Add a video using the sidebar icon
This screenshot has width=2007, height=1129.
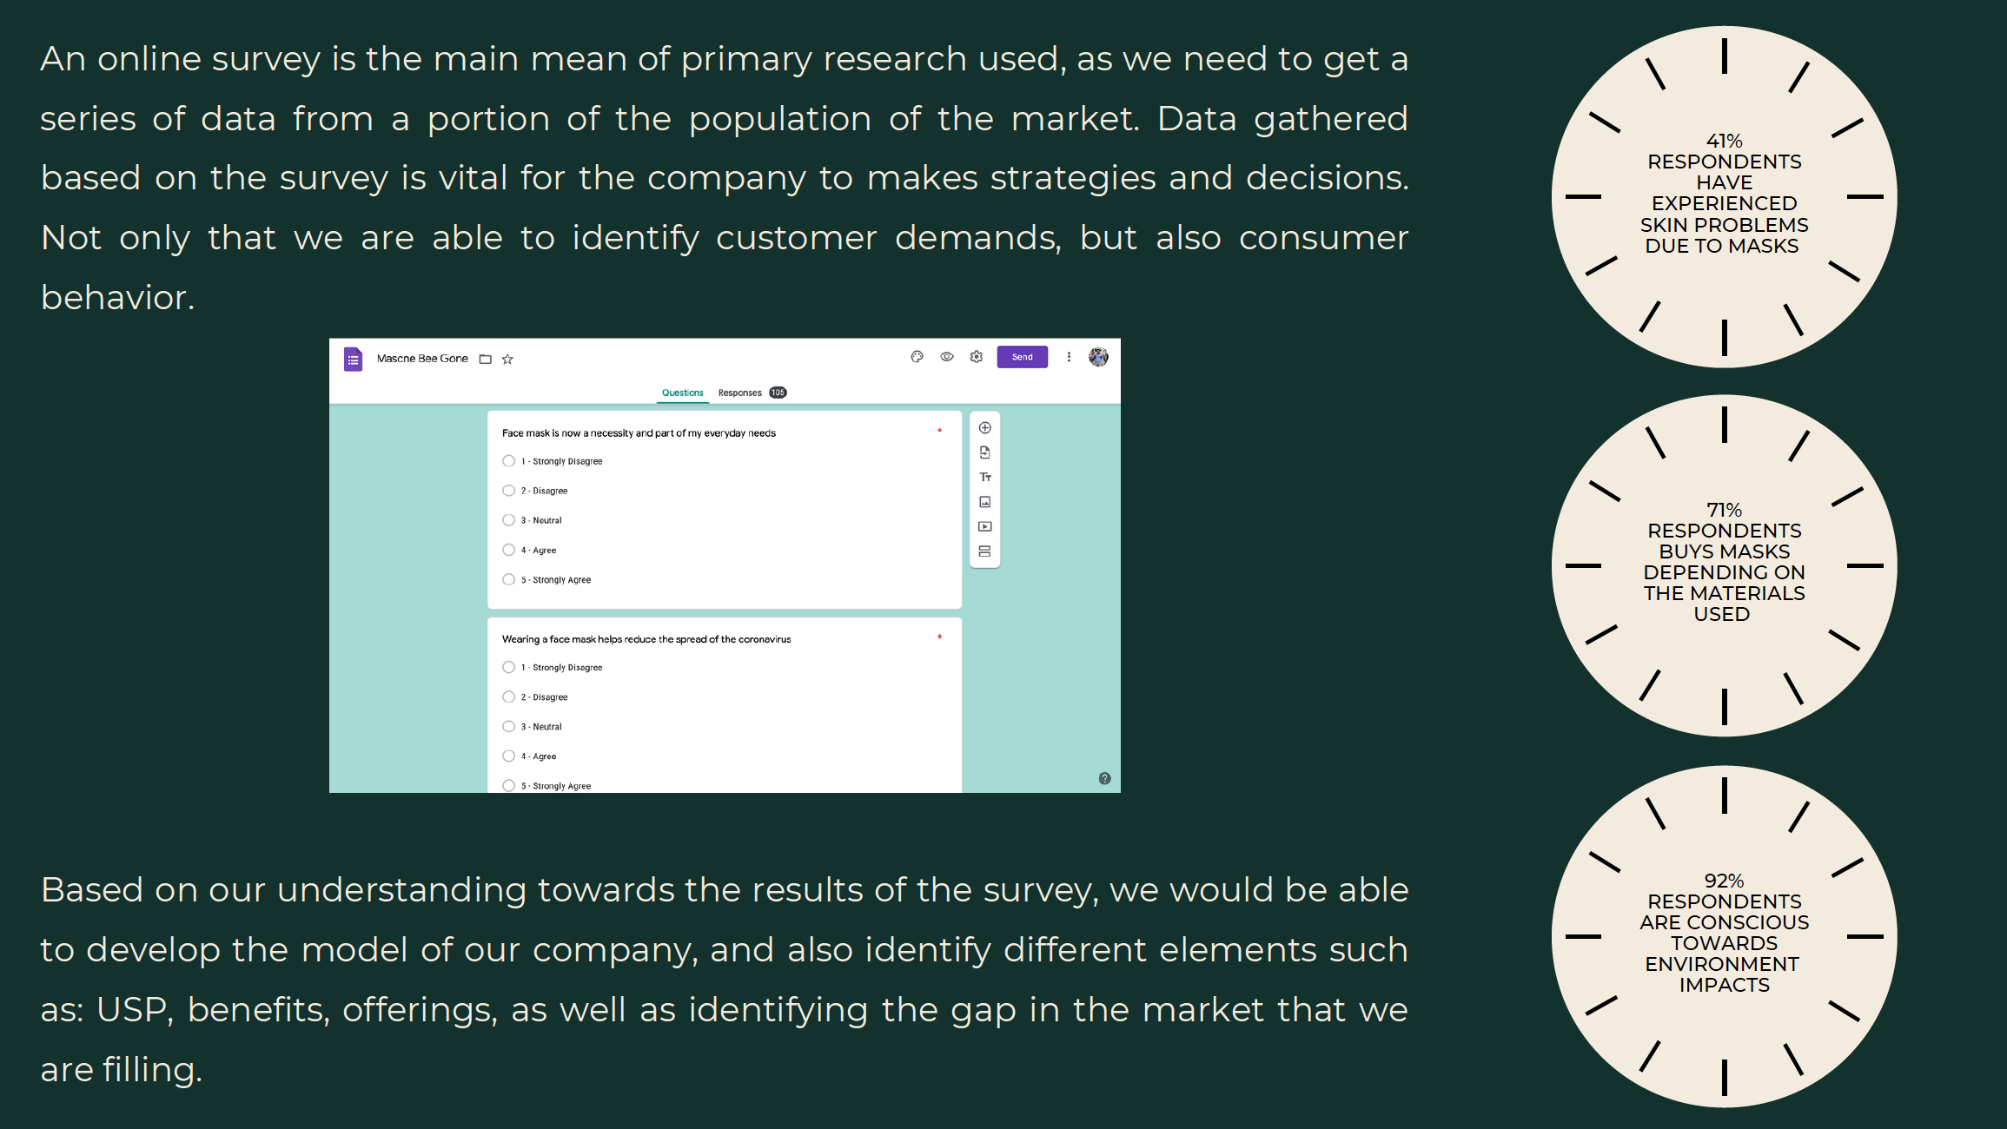click(x=984, y=526)
